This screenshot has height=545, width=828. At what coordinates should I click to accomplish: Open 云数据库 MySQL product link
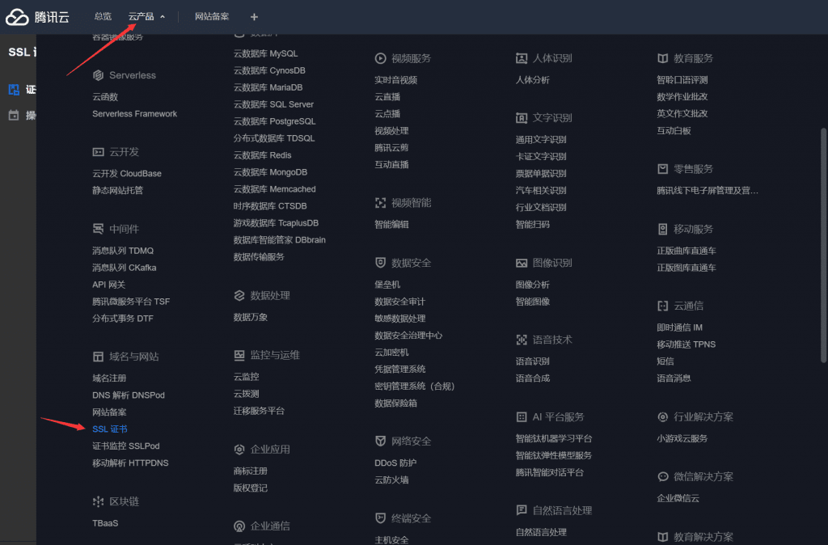pyautogui.click(x=265, y=53)
